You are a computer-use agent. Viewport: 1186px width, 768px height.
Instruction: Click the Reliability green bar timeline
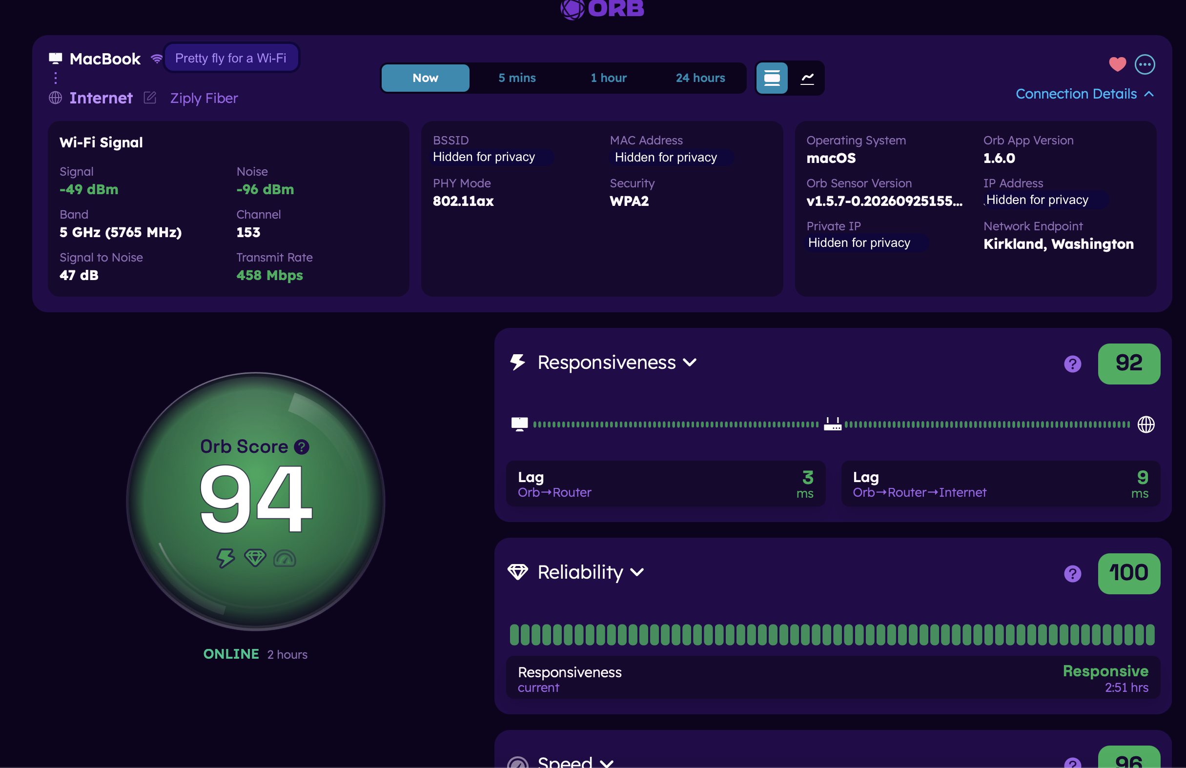click(x=832, y=634)
